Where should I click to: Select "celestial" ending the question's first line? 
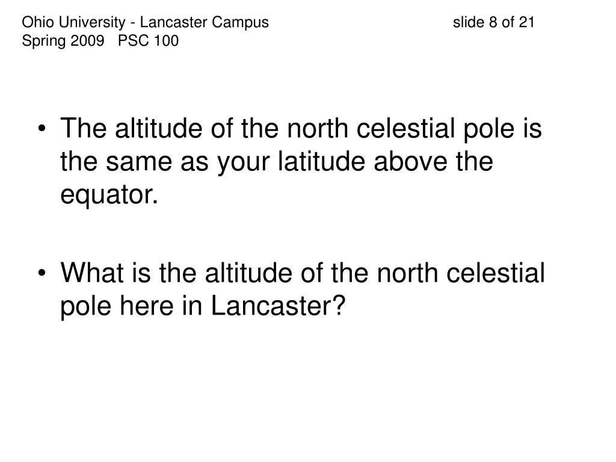pyautogui.click(x=496, y=273)
